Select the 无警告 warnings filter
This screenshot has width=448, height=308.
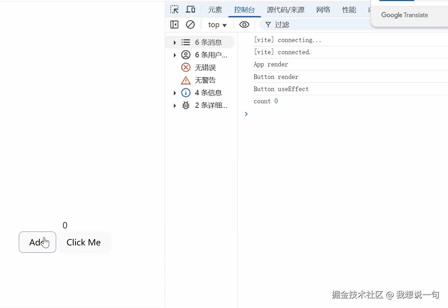(x=200, y=80)
